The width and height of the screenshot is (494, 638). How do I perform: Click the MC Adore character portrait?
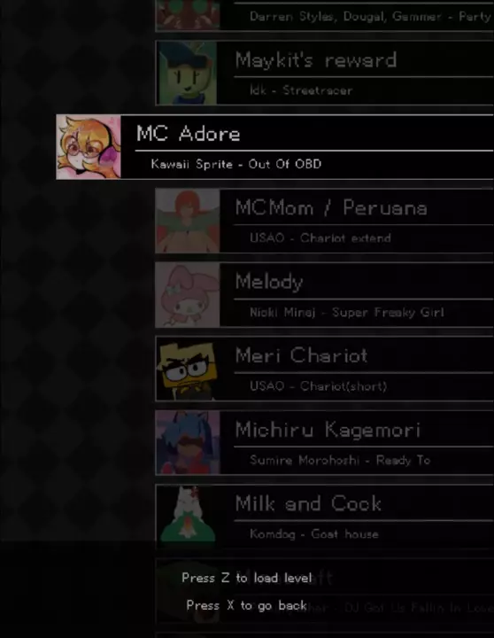pyautogui.click(x=89, y=147)
